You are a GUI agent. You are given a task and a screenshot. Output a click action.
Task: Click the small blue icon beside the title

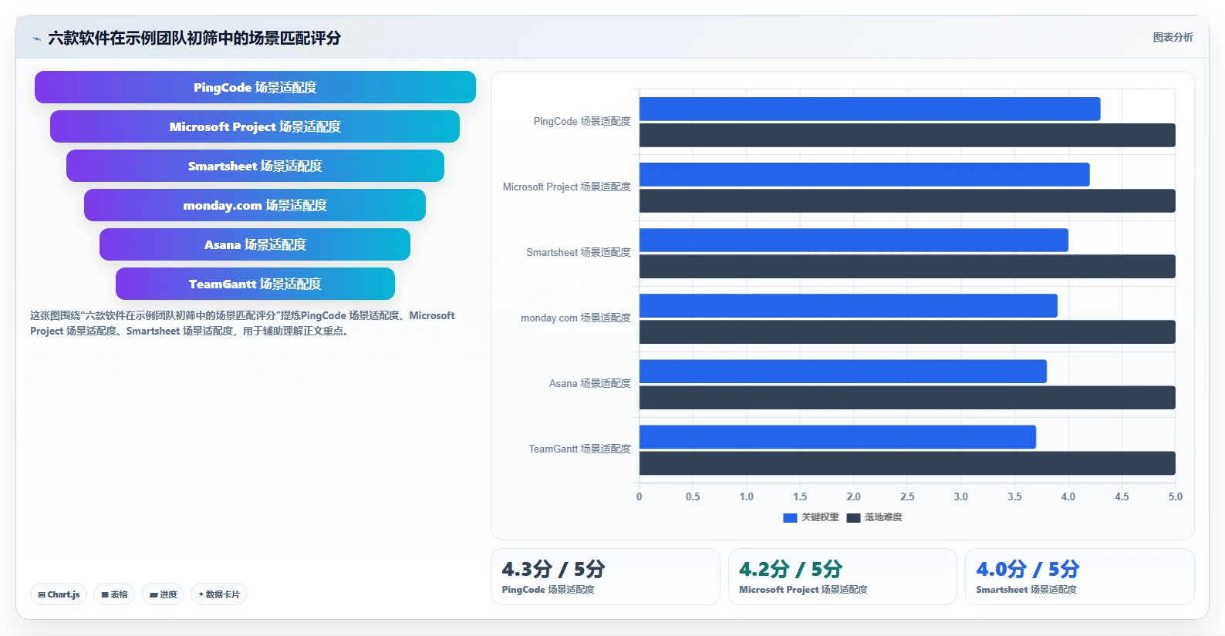coord(36,39)
